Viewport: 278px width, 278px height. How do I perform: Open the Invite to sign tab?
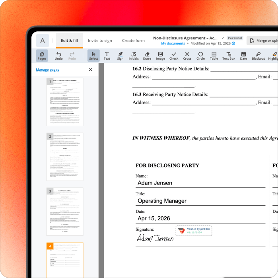(100, 41)
